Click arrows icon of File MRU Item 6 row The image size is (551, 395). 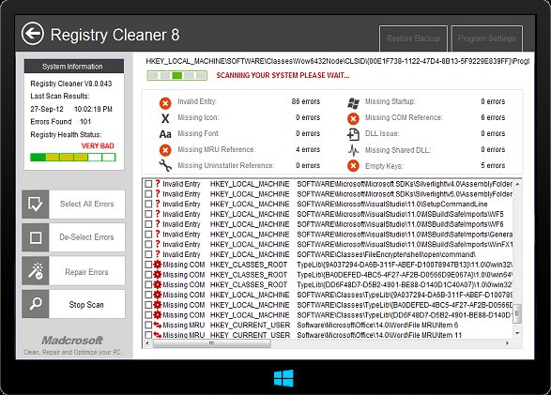[158, 325]
